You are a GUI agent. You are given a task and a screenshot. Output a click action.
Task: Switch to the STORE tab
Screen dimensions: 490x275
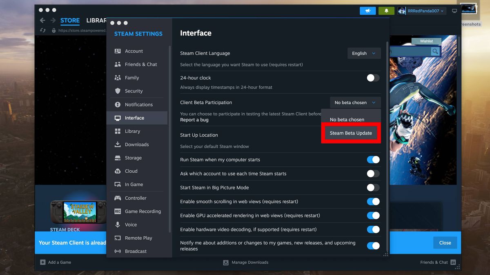69,20
